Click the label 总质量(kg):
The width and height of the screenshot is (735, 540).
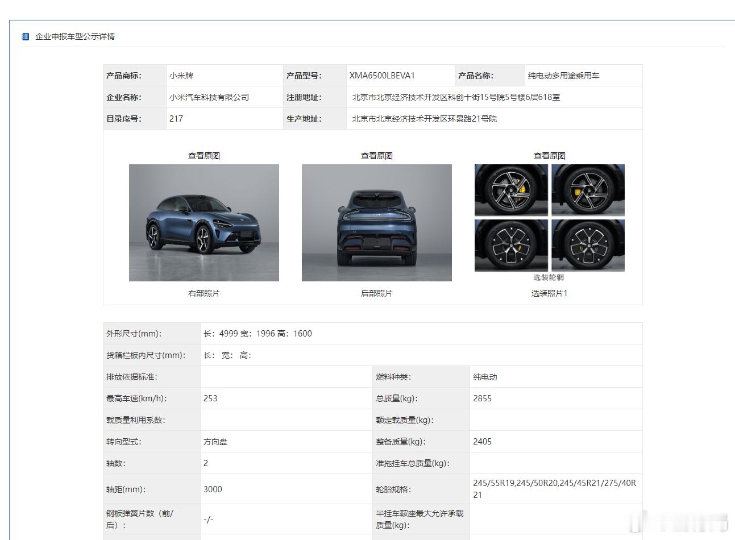click(397, 398)
